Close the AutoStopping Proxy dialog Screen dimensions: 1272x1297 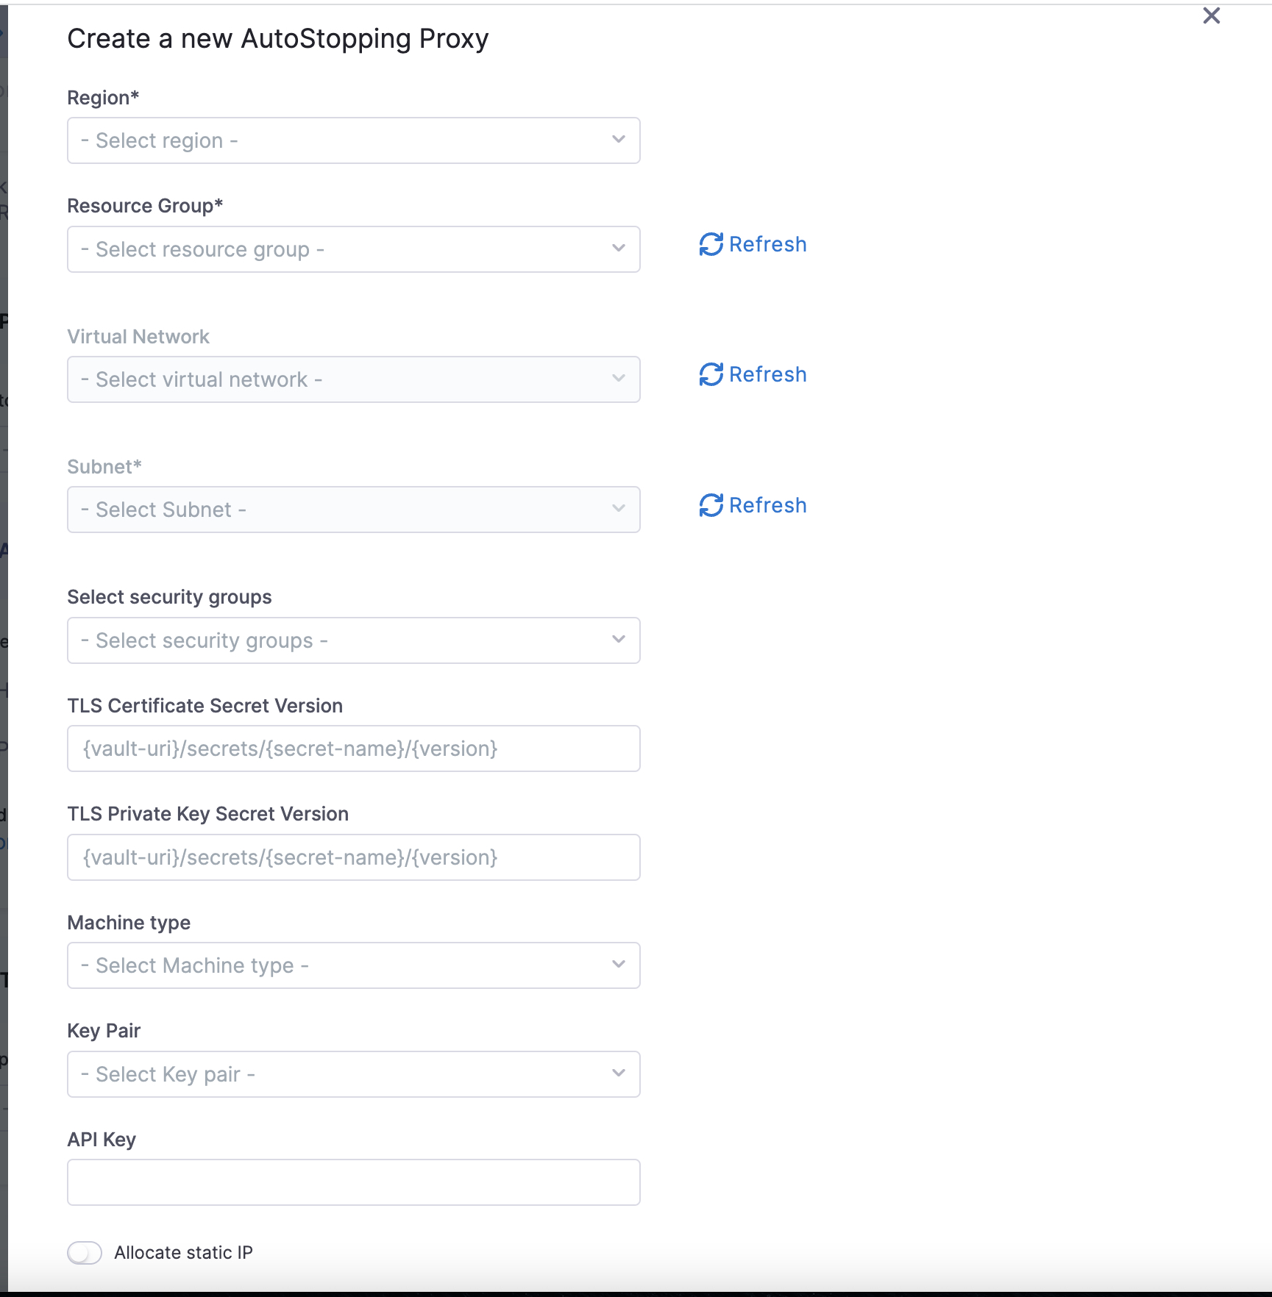coord(1211,15)
